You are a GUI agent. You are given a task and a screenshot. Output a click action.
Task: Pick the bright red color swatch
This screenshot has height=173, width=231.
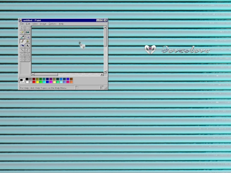coord(34,82)
